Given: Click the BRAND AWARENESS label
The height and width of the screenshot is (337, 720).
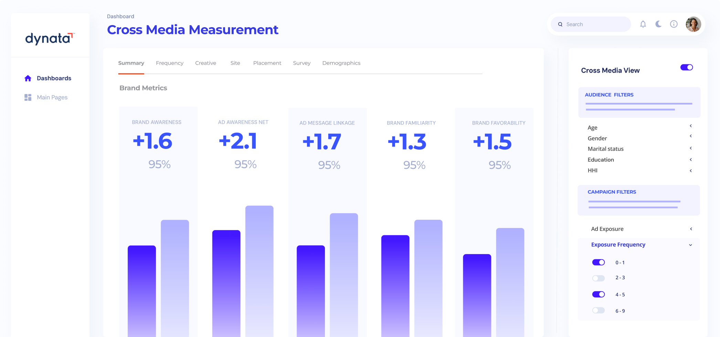Looking at the screenshot, I should click(157, 122).
